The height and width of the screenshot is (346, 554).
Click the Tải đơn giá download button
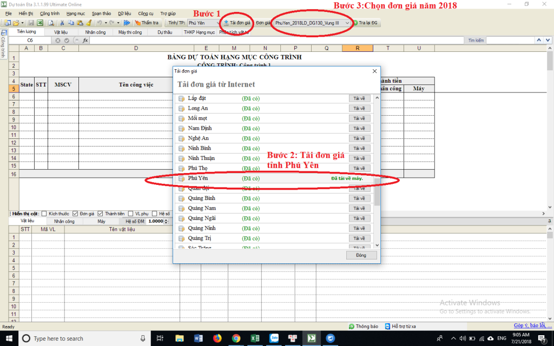pos(237,23)
